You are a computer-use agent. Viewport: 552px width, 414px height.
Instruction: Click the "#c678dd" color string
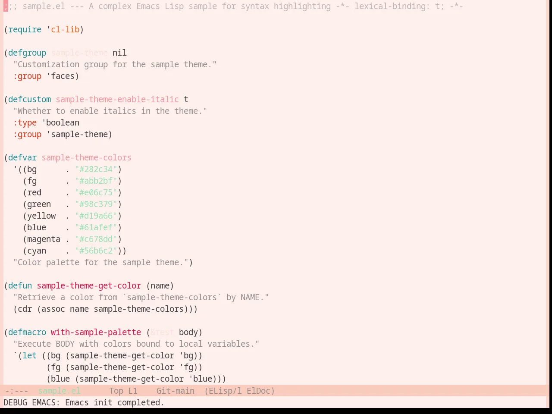tap(96, 239)
